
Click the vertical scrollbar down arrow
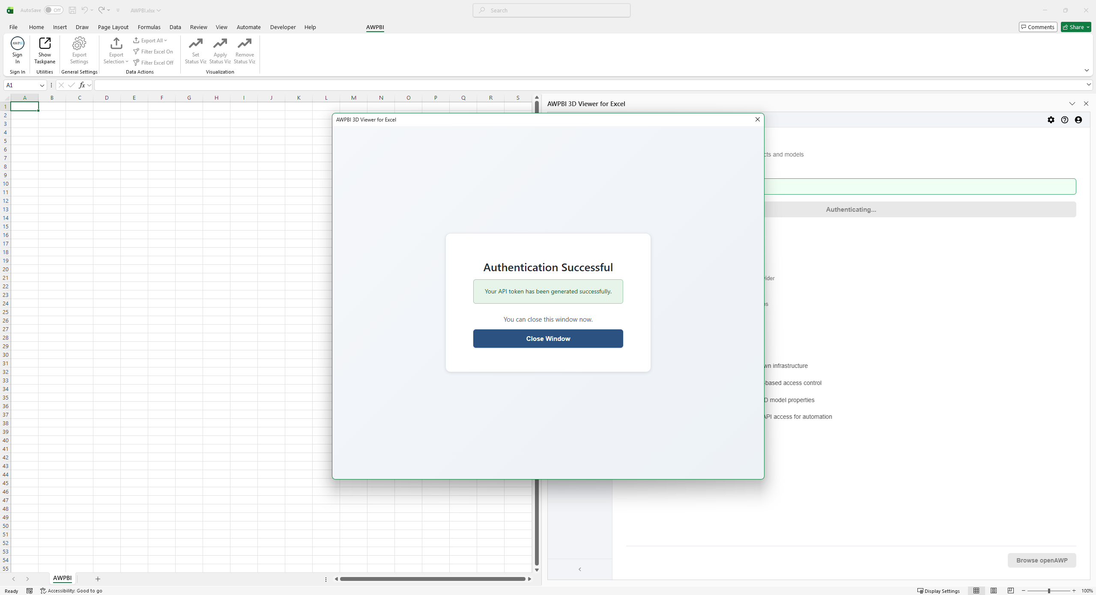537,569
